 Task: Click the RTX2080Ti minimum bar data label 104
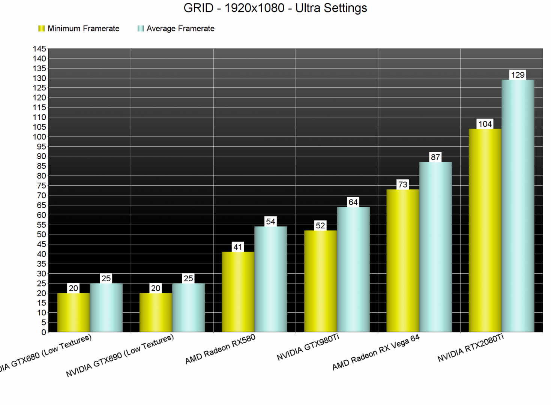485,124
